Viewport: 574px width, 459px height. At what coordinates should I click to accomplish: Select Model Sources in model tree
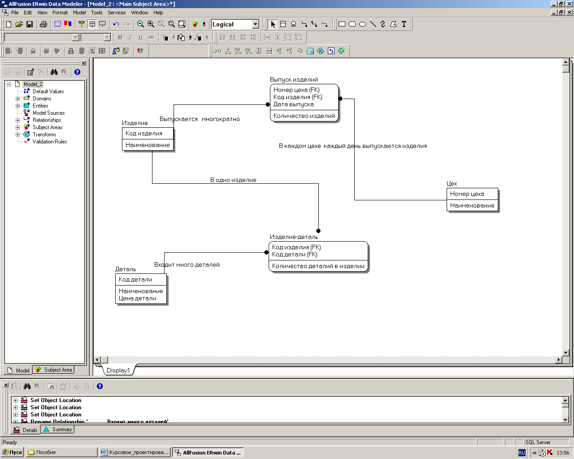(x=48, y=113)
